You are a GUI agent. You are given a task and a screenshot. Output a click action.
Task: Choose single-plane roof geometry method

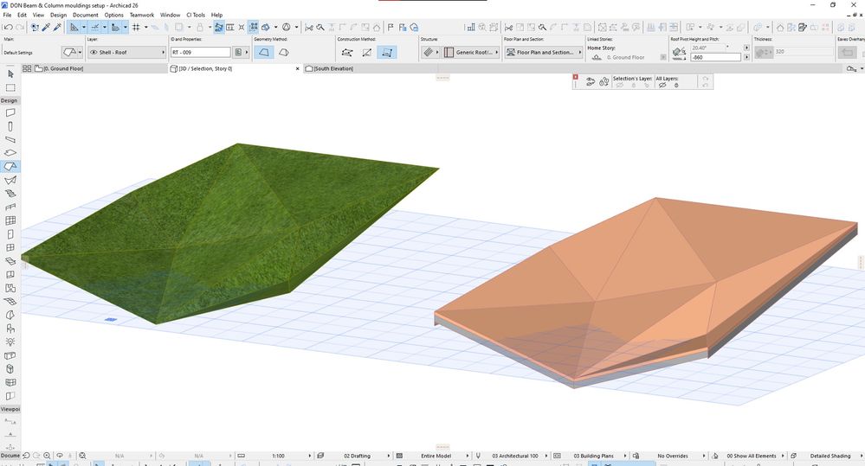pos(263,53)
